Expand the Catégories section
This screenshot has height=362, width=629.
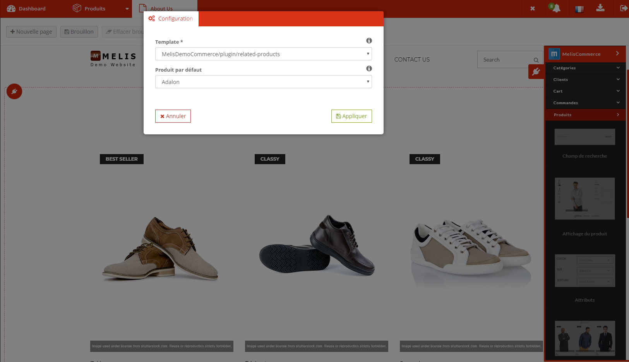585,68
